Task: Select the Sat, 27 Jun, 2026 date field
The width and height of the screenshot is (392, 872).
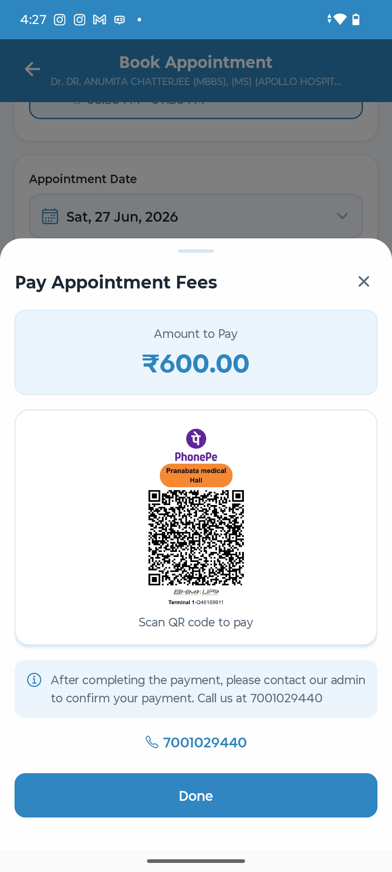Action: 196,216
